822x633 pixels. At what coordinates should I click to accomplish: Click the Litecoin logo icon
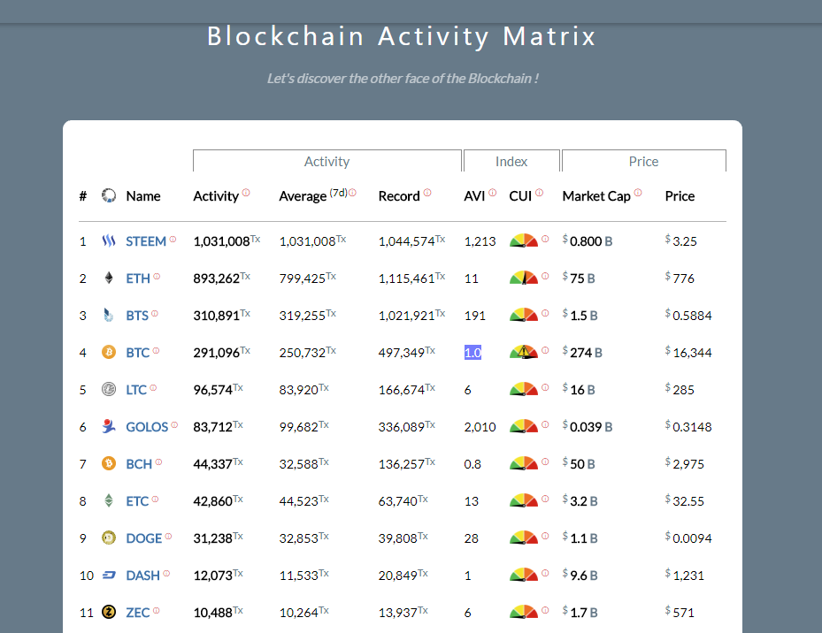click(109, 389)
